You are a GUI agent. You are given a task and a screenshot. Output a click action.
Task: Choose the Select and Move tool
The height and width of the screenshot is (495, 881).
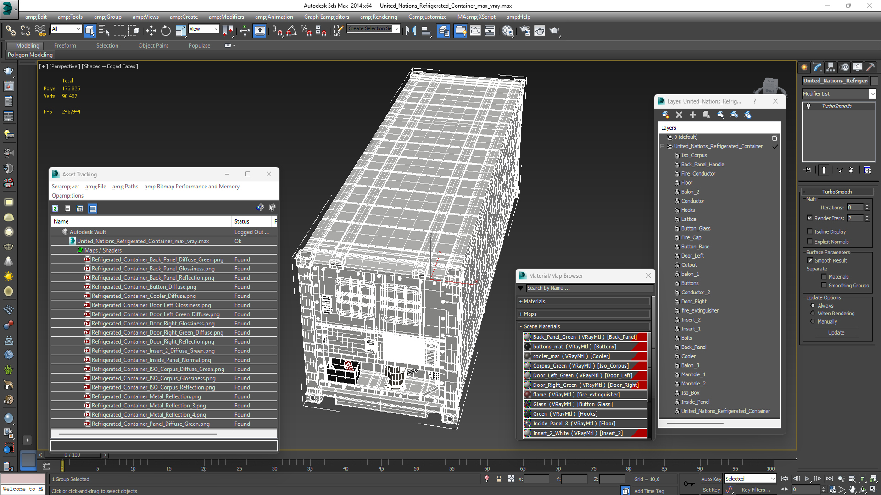[151, 31]
